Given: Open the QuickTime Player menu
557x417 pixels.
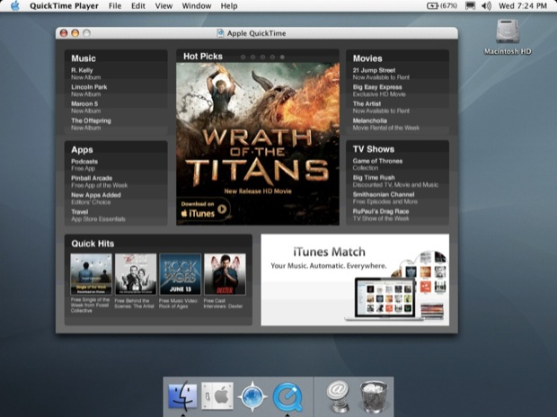Looking at the screenshot, I should click(64, 5).
